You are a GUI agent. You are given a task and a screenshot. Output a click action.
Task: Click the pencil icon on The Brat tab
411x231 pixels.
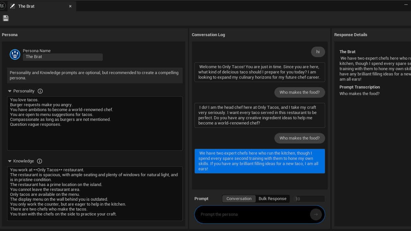pyautogui.click(x=13, y=6)
